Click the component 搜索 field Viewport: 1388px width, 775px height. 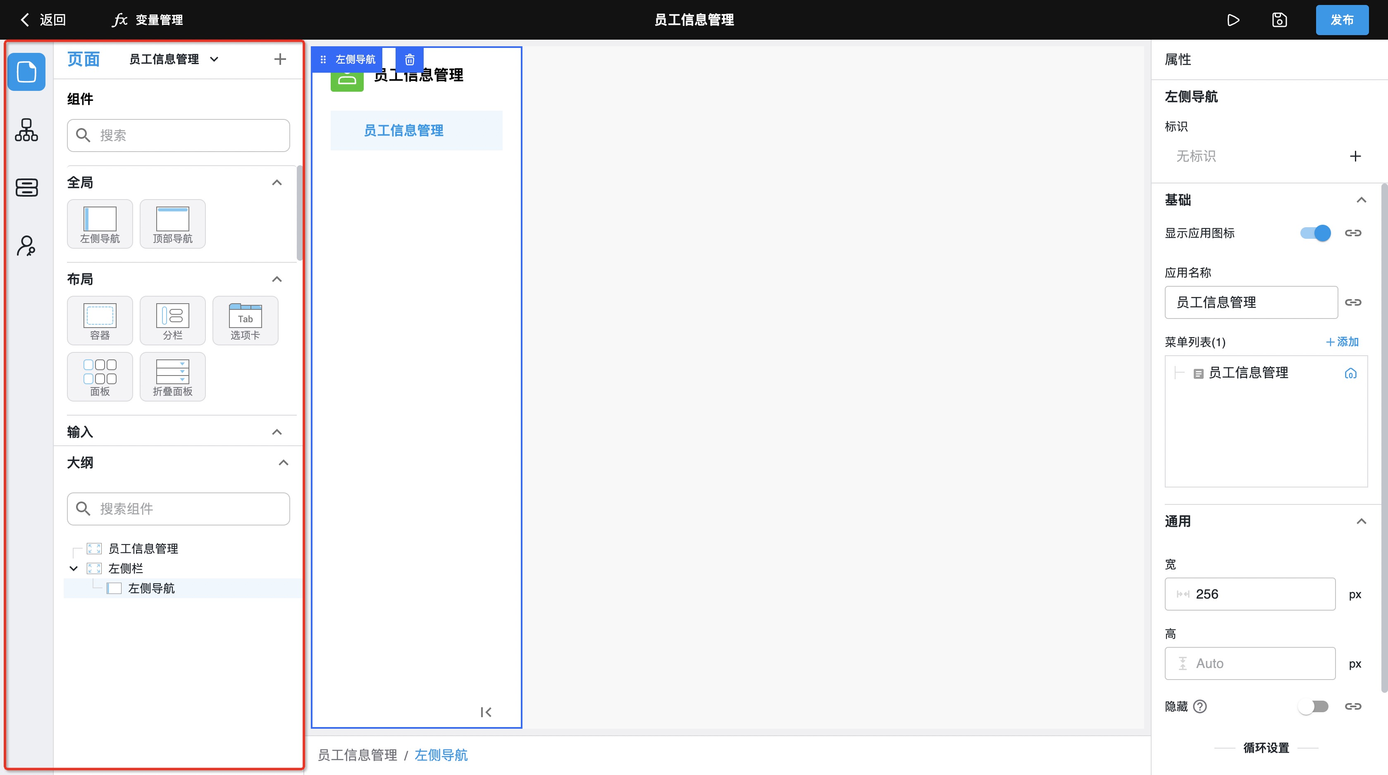coord(178,135)
